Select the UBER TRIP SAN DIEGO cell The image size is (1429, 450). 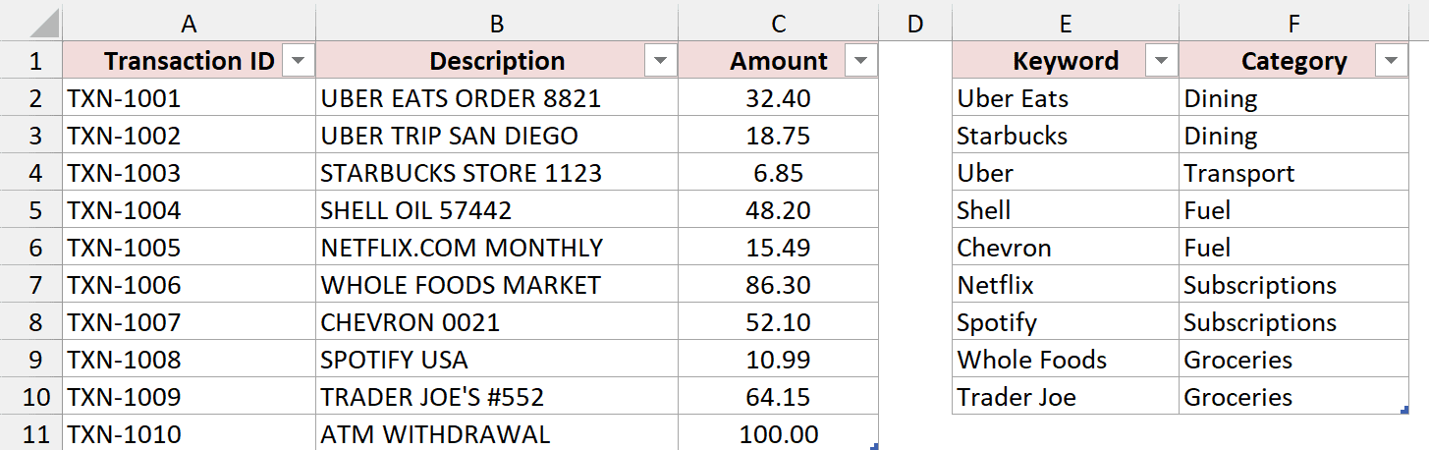click(497, 136)
